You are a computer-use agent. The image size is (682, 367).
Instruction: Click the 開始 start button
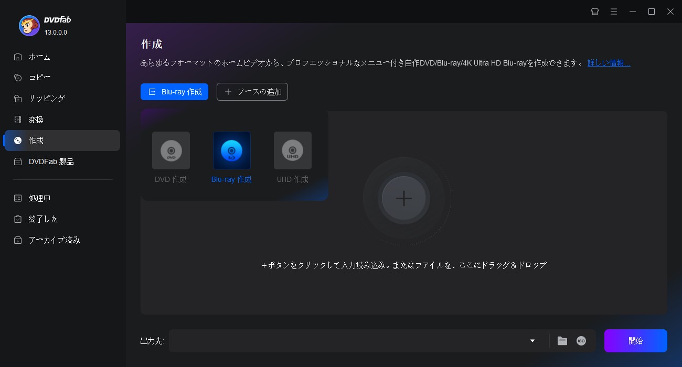[636, 341]
